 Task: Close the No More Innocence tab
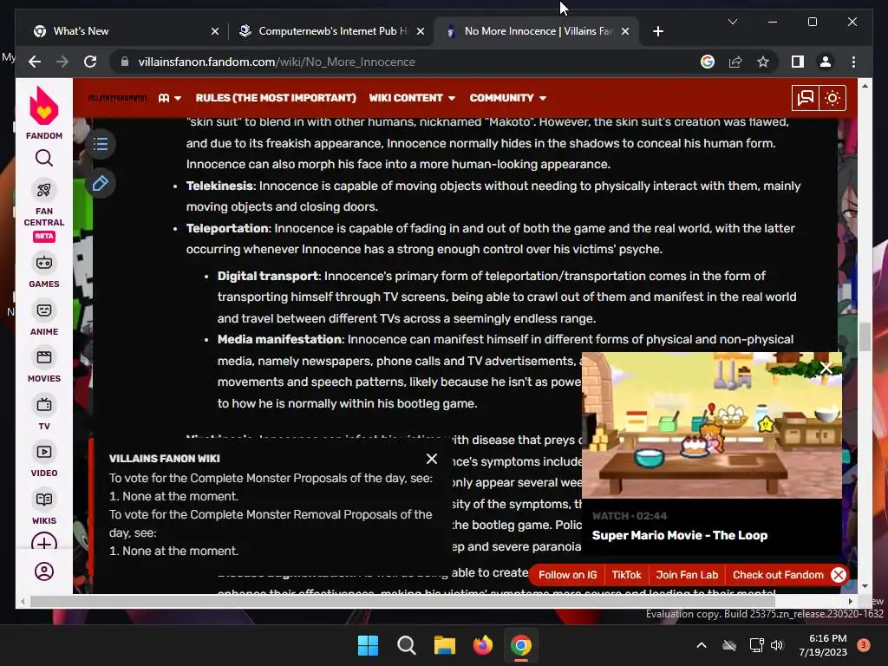(x=625, y=31)
